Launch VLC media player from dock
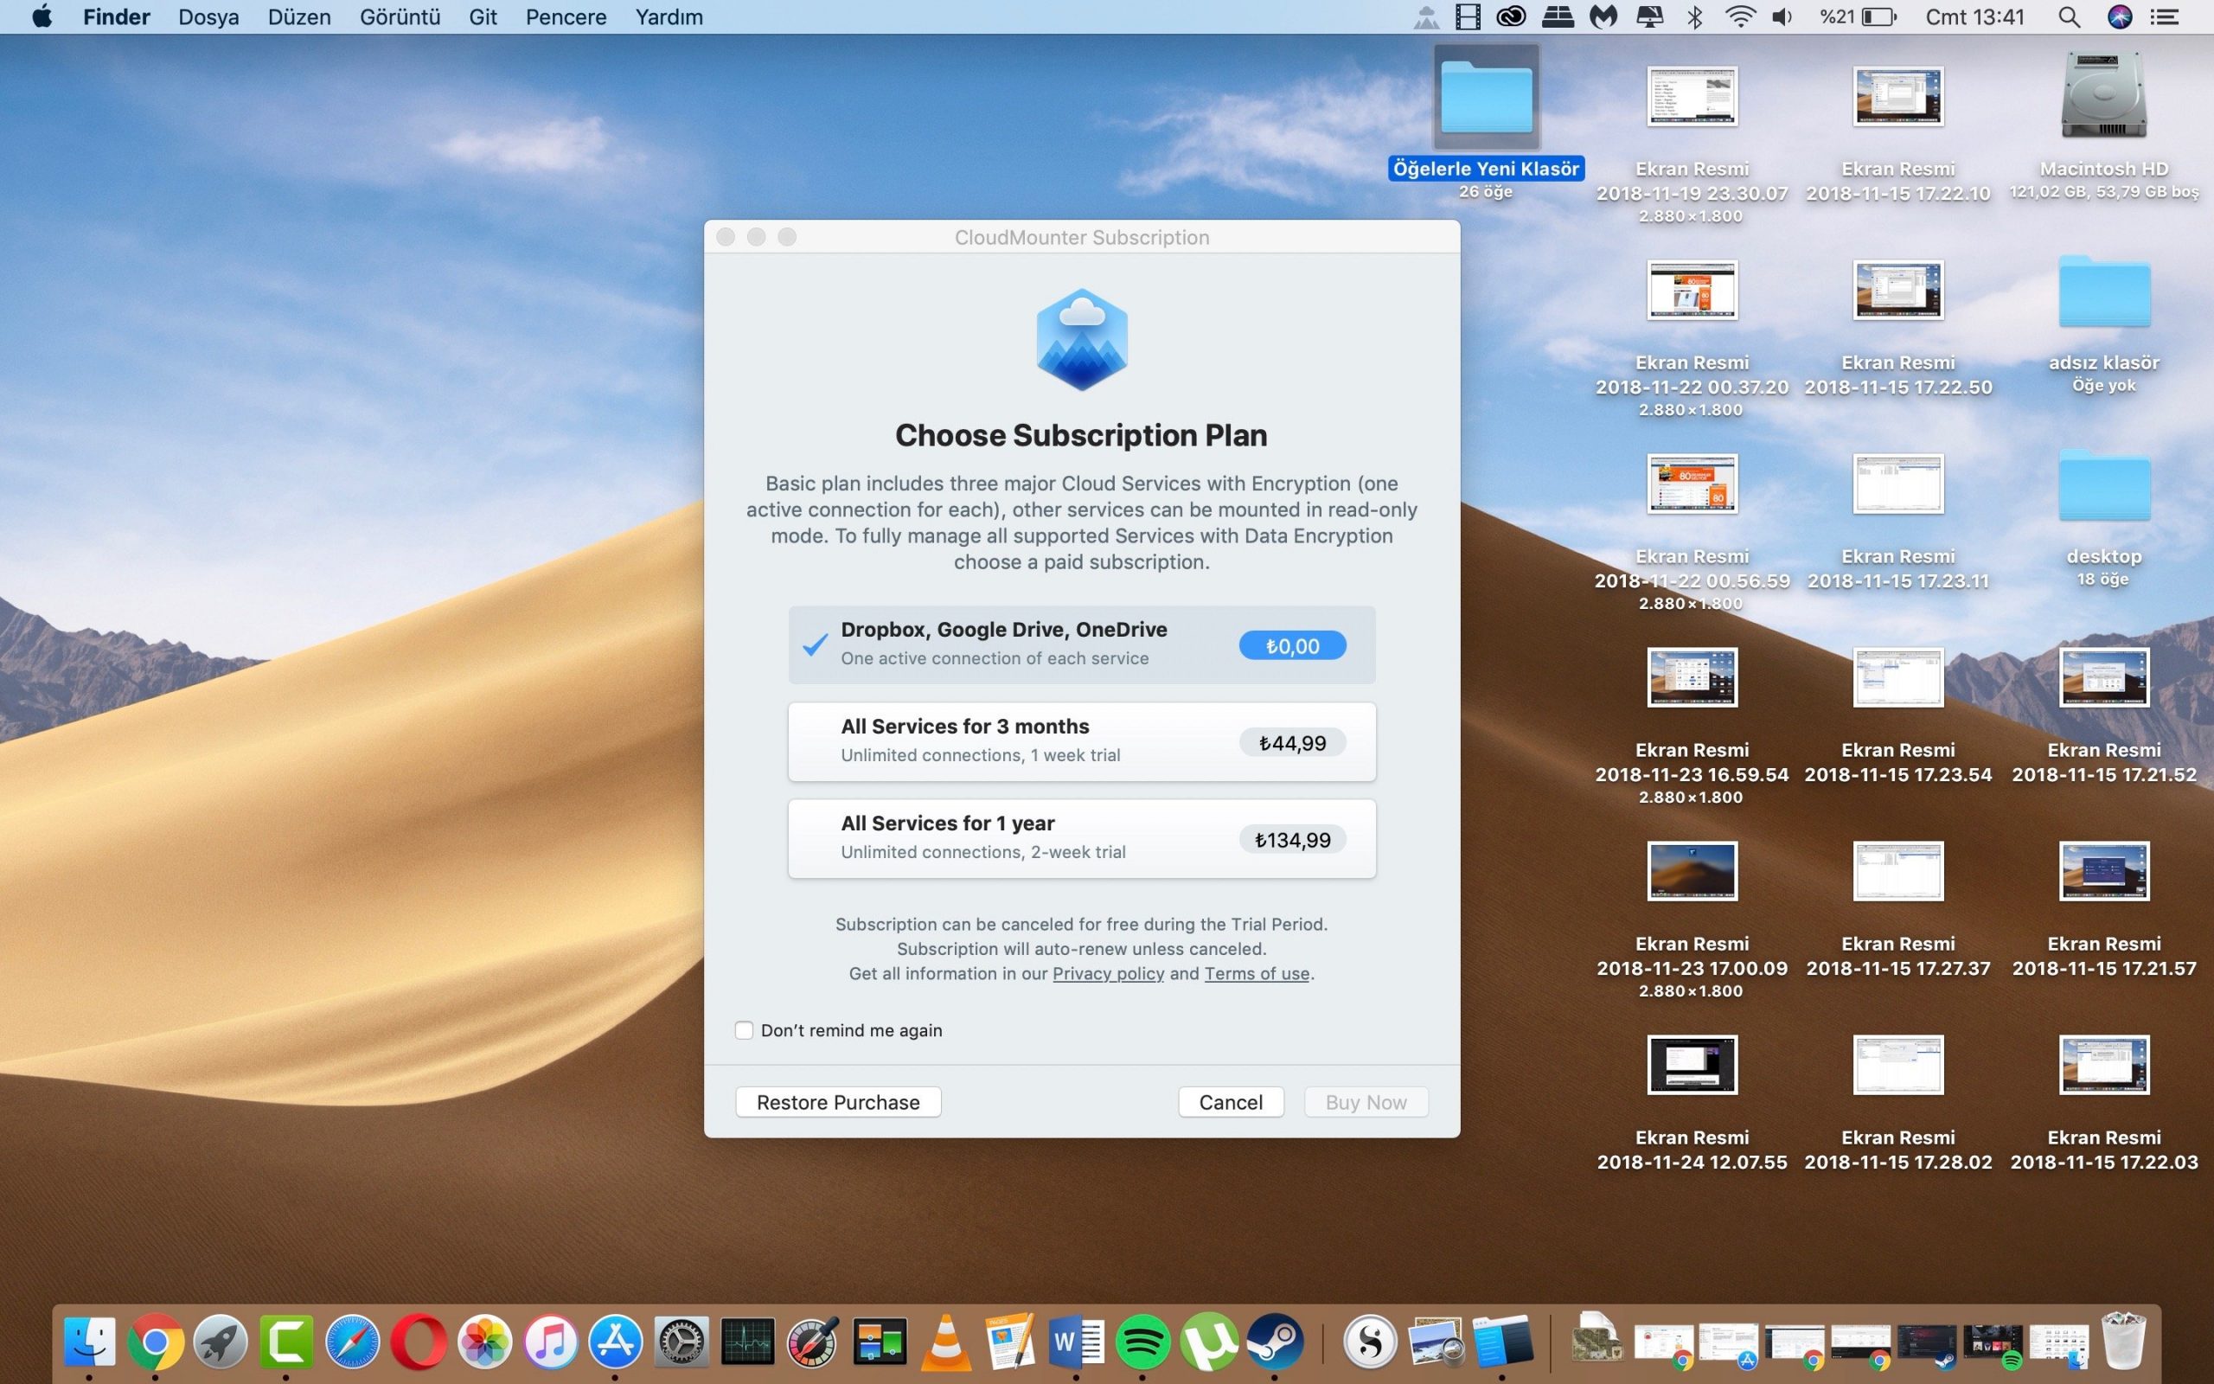 coord(945,1342)
